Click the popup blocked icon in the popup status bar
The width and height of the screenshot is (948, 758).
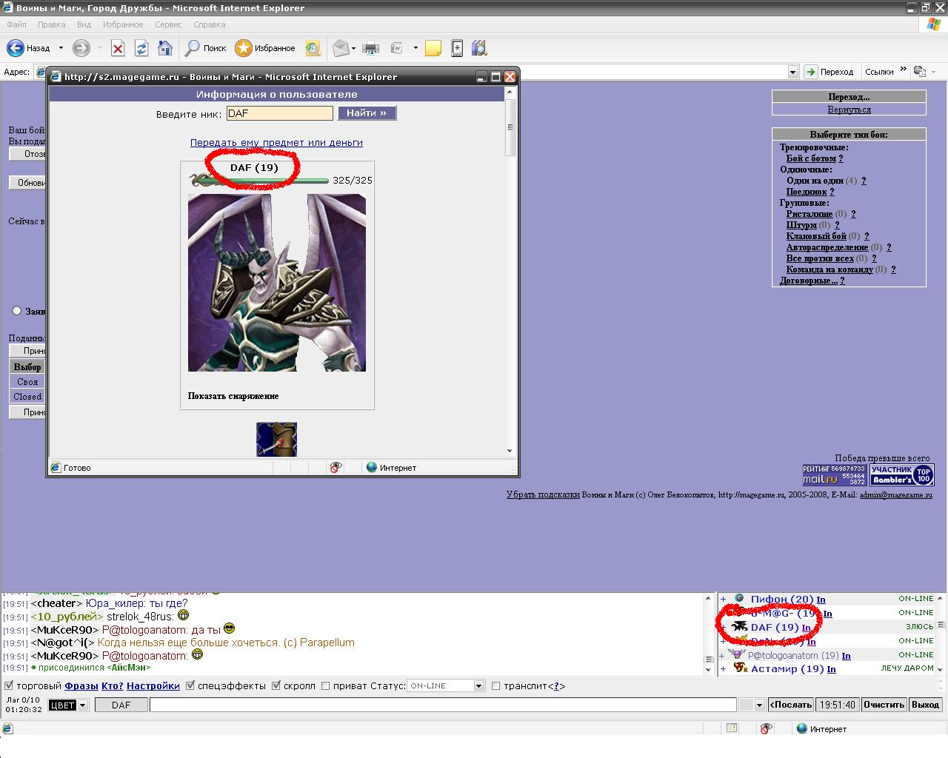(336, 468)
